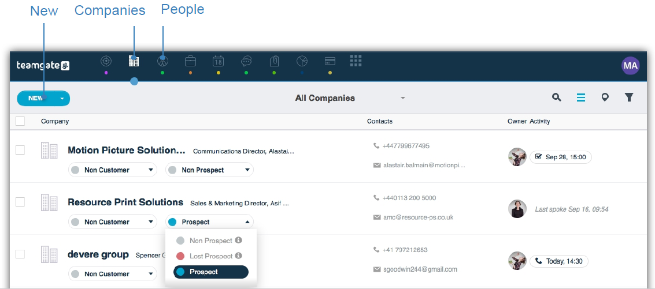Open the credit card icon in navigation
Viewport: 655px width, 289px height.
pyautogui.click(x=330, y=61)
